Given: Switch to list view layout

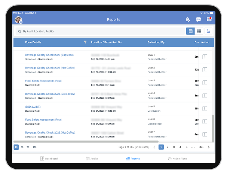Looking at the screenshot, I should (x=191, y=31).
